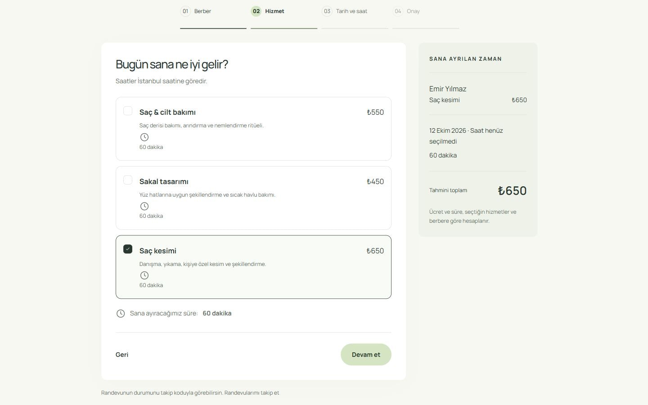Click the Sakal tasarımı service title
This screenshot has height=405, width=648.
(x=164, y=181)
